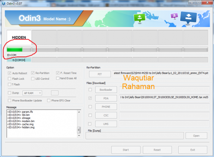
Task: Click the Odin3 app icon in the title bar
Action: pyautogui.click(x=4, y=4)
